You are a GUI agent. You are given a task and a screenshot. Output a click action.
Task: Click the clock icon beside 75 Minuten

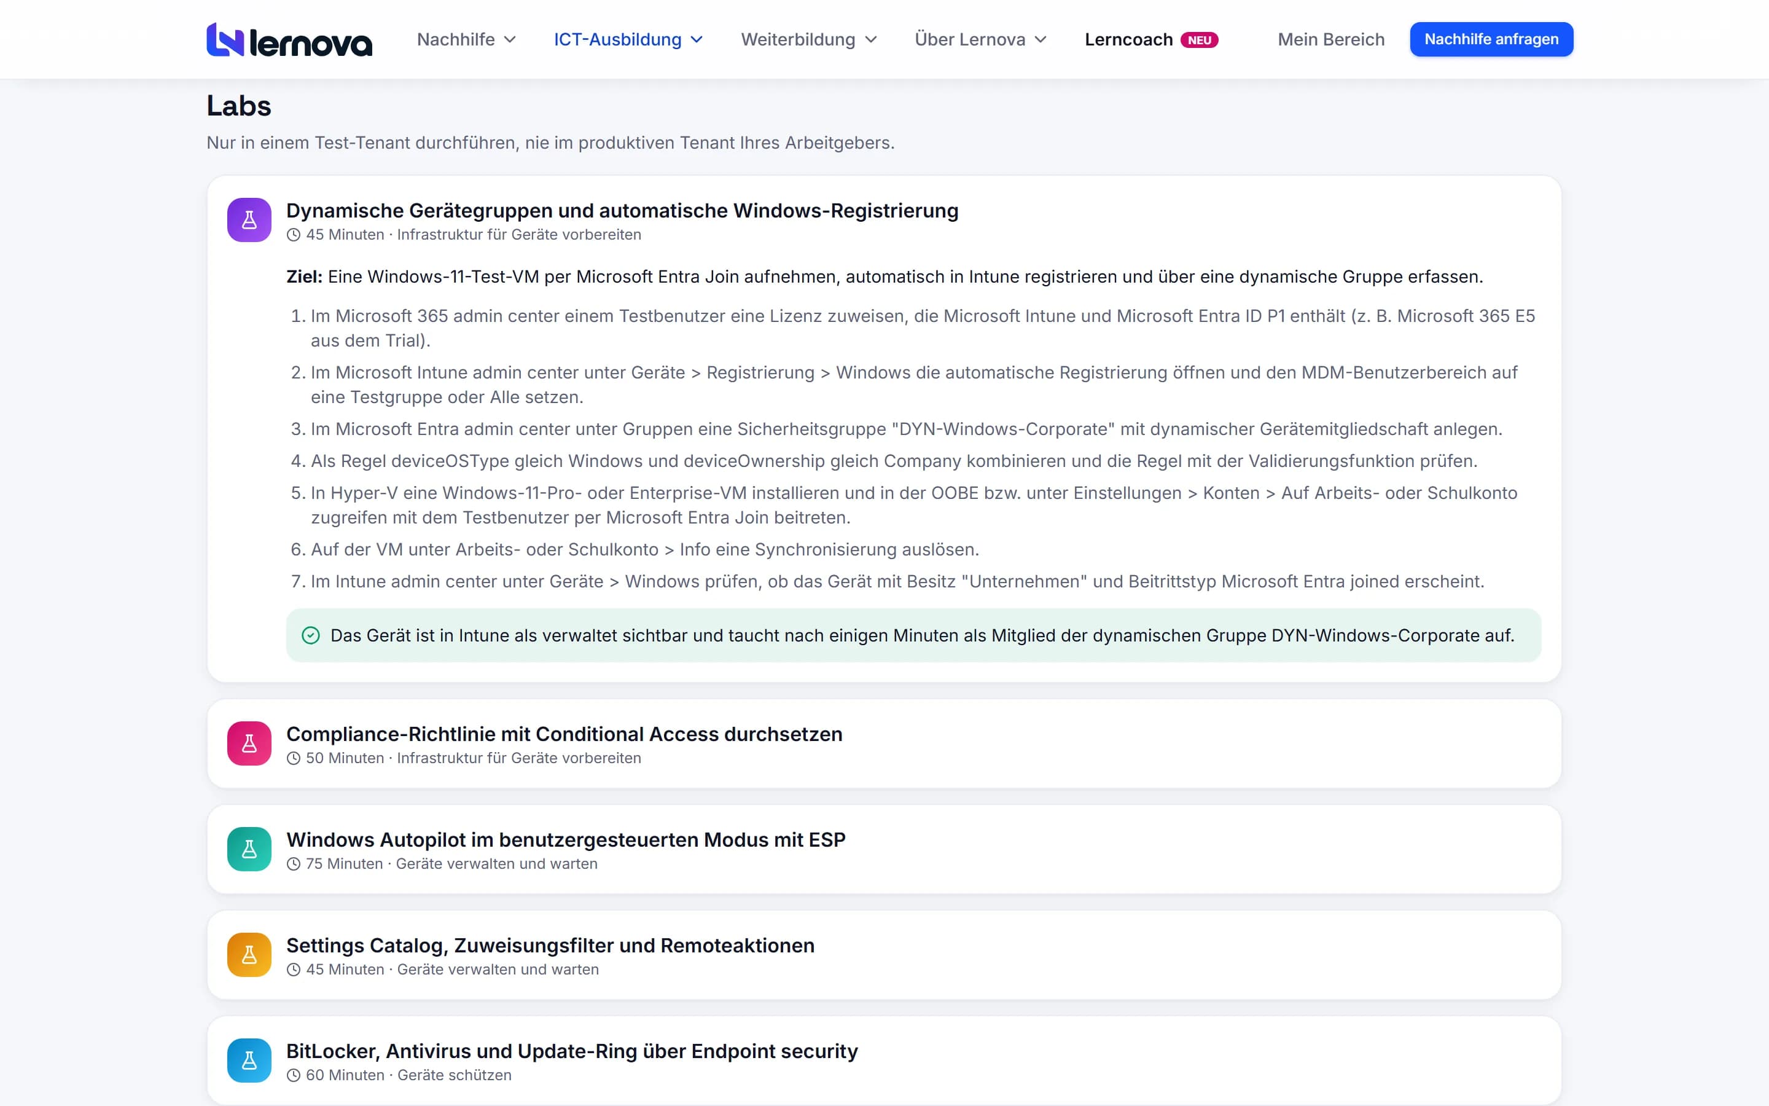294,864
